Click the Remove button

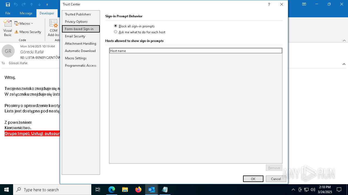click(274, 168)
